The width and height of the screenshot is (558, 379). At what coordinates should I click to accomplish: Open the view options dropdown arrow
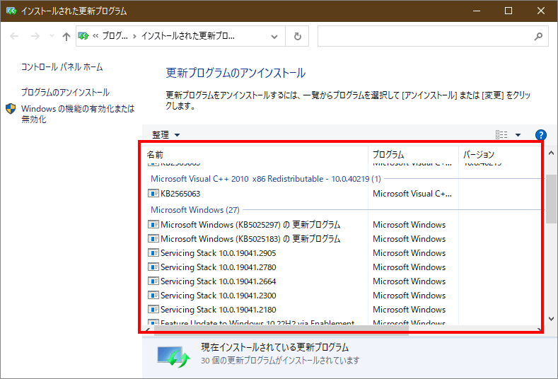tap(518, 135)
